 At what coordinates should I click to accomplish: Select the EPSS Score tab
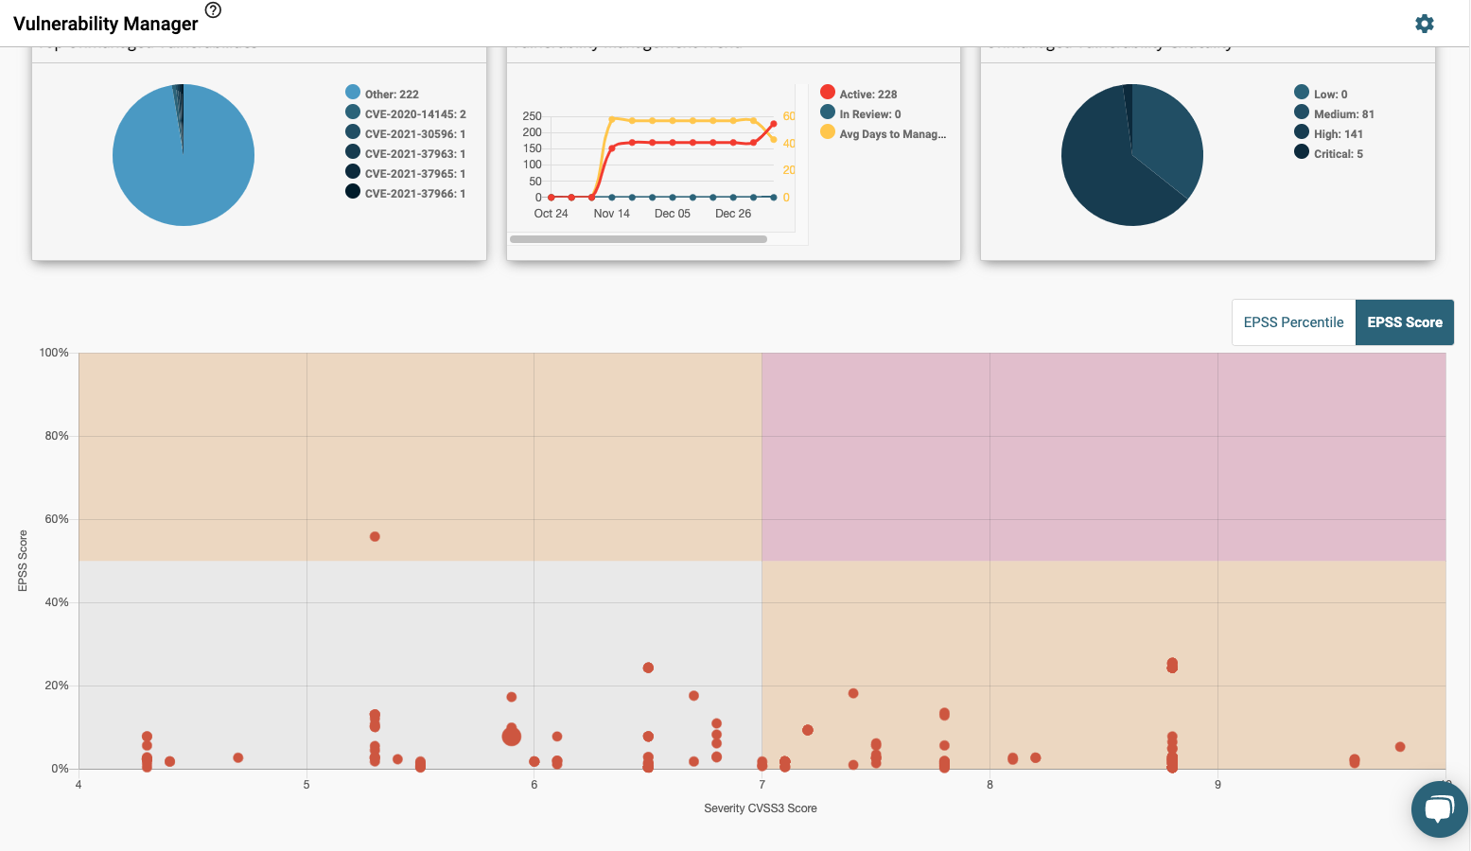tap(1404, 321)
